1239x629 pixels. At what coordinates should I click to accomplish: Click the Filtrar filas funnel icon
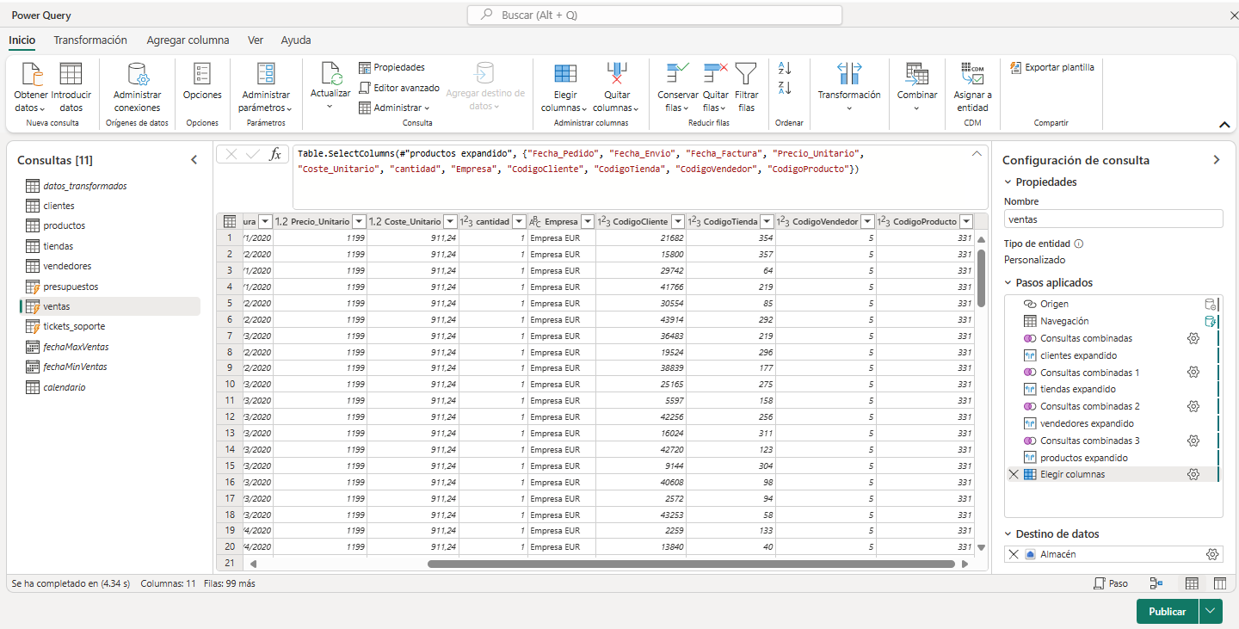[746, 75]
